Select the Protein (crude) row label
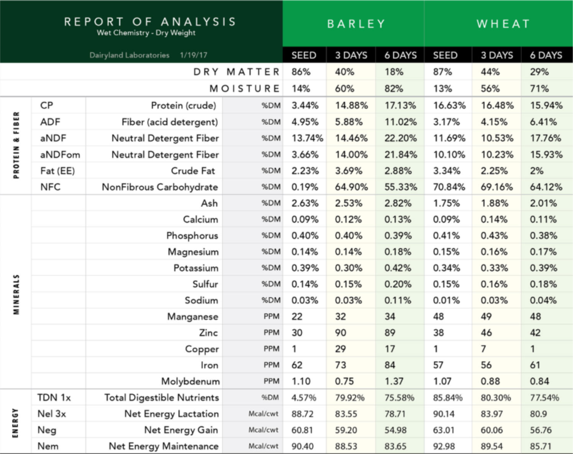Image resolution: width=573 pixels, height=454 pixels. click(x=183, y=105)
